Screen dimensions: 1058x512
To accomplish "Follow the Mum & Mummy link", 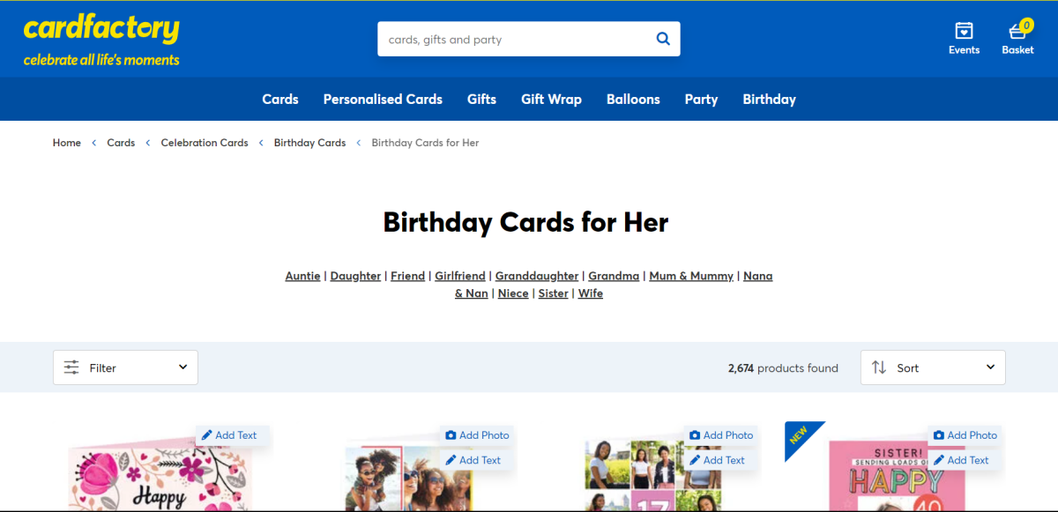I will point(691,276).
